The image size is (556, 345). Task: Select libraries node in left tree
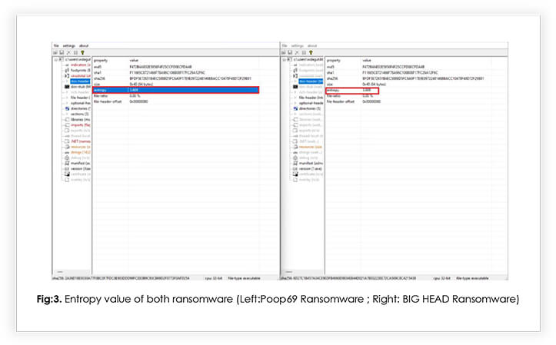click(81, 119)
